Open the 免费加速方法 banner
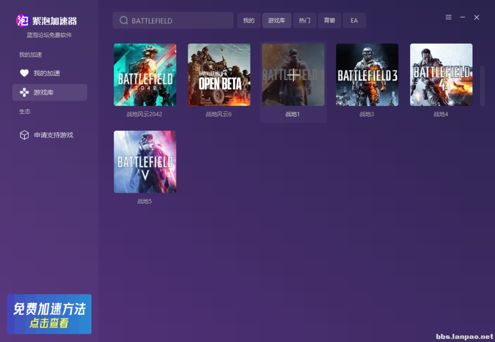This screenshot has width=495, height=342. pyautogui.click(x=49, y=314)
